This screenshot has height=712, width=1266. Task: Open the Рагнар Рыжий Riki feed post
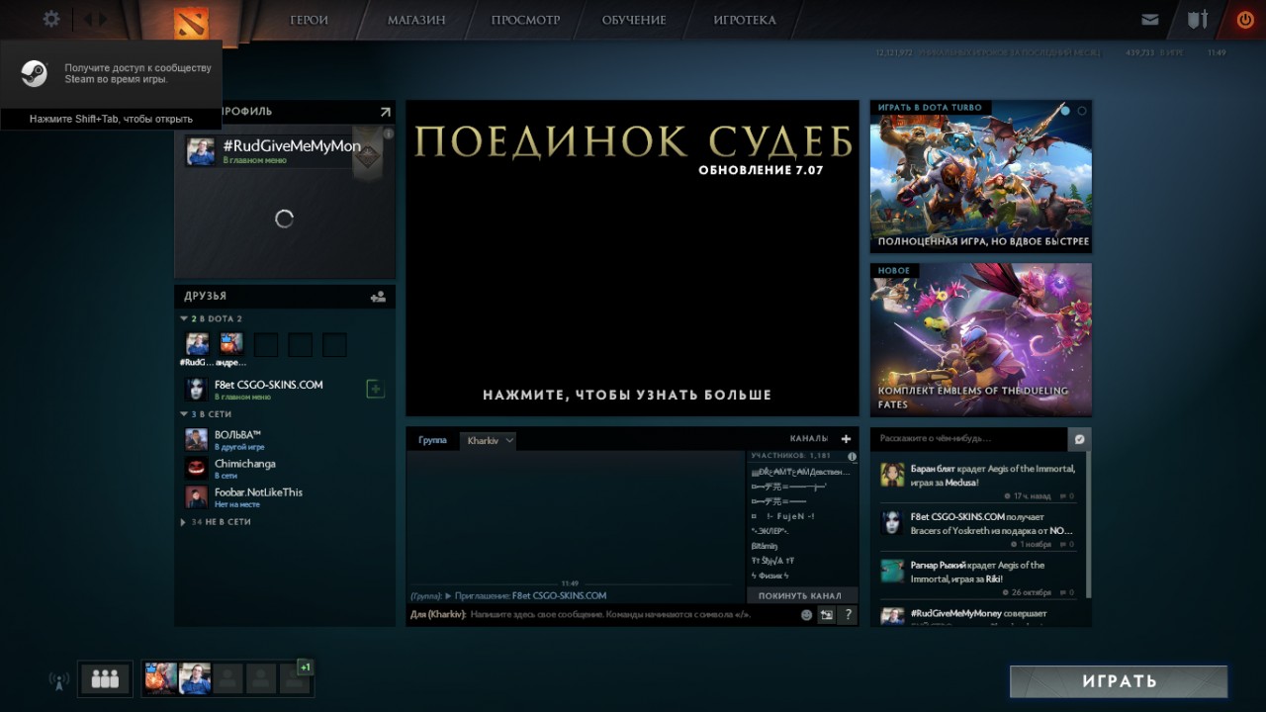pyautogui.click(x=977, y=574)
